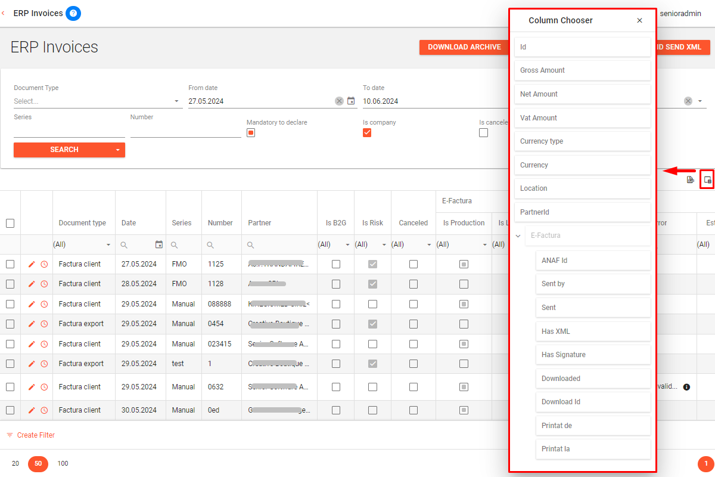Toggle the Mandatory to declare checkbox
This screenshot has width=715, height=477.
click(x=251, y=133)
